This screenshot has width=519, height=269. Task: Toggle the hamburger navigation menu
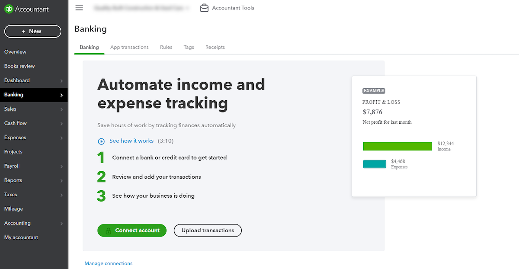pyautogui.click(x=79, y=8)
